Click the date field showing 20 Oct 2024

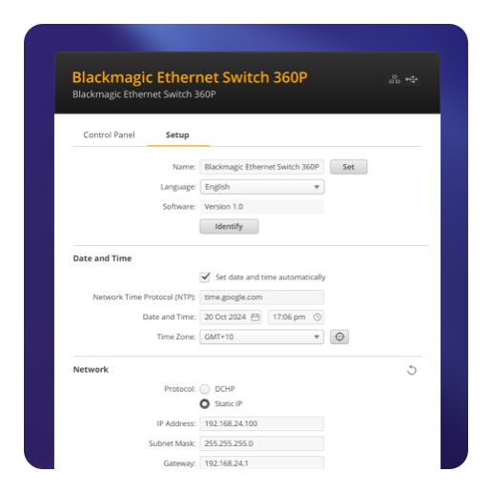point(231,317)
